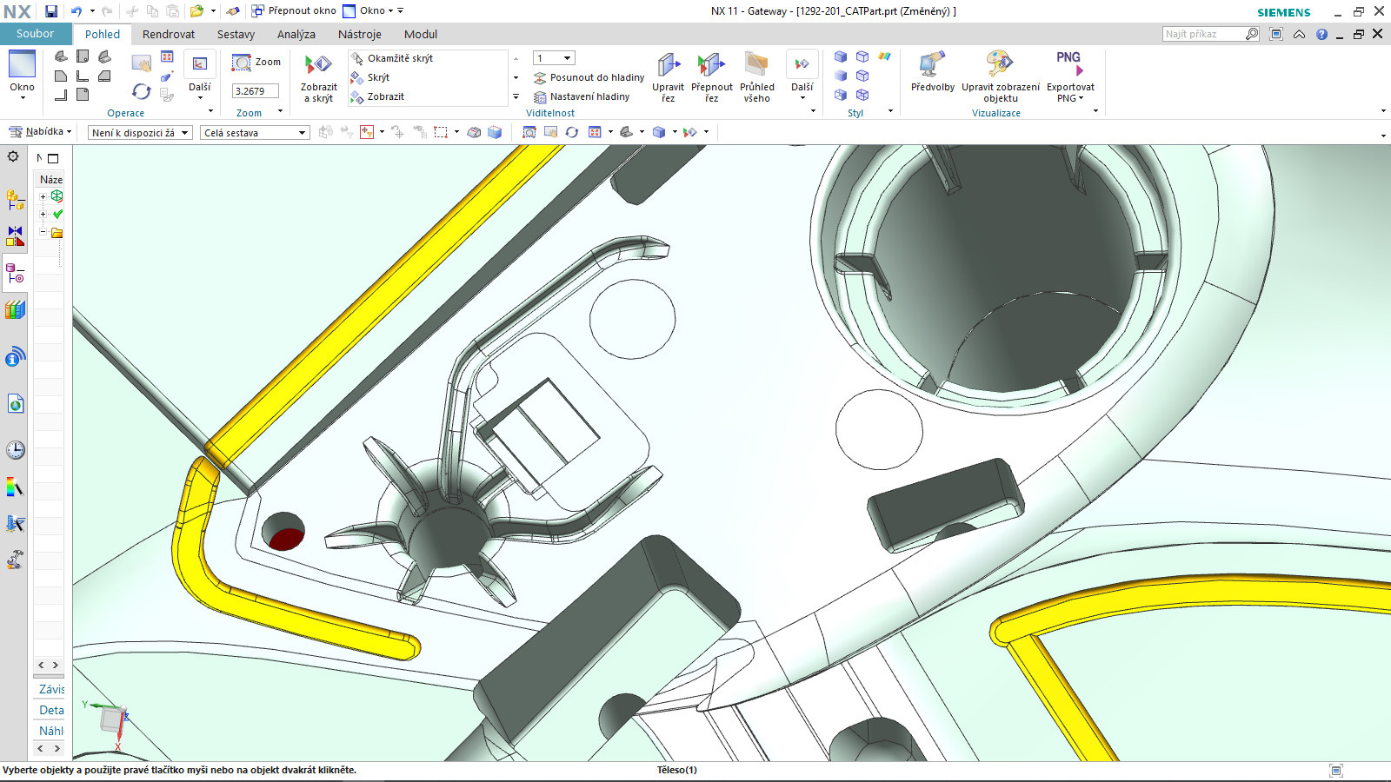Viewport: 1391px width, 782px height.
Task: Open the Soubor file menu
Action: (x=35, y=34)
